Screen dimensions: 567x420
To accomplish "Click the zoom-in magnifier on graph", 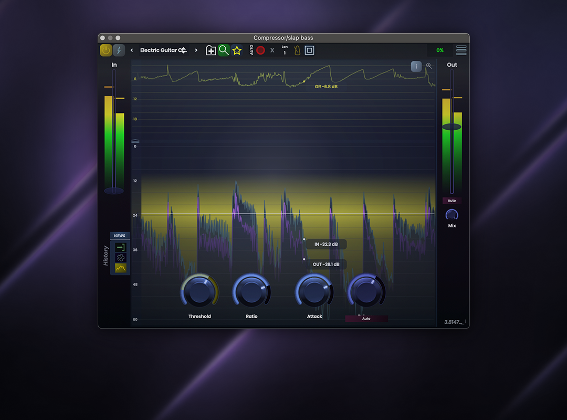I will point(429,66).
